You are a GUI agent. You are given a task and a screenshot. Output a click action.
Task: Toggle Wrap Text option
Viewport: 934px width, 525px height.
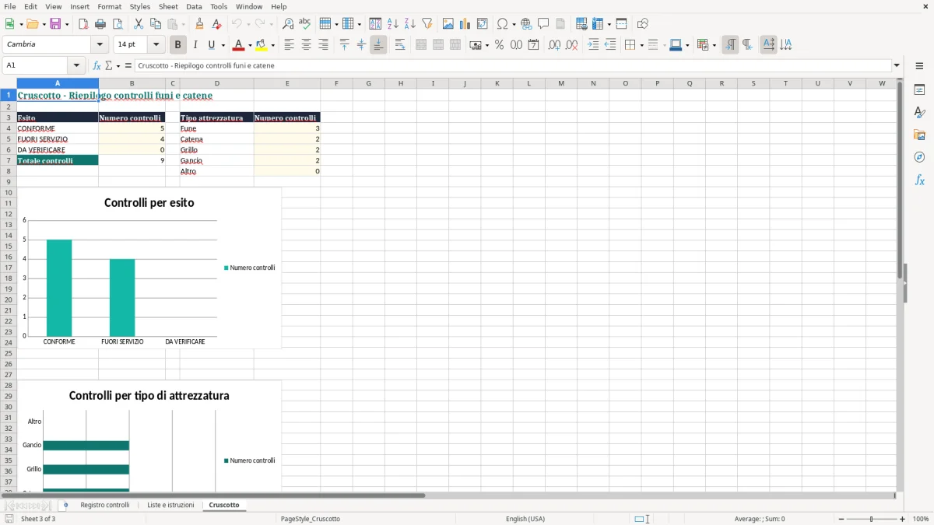[399, 45]
